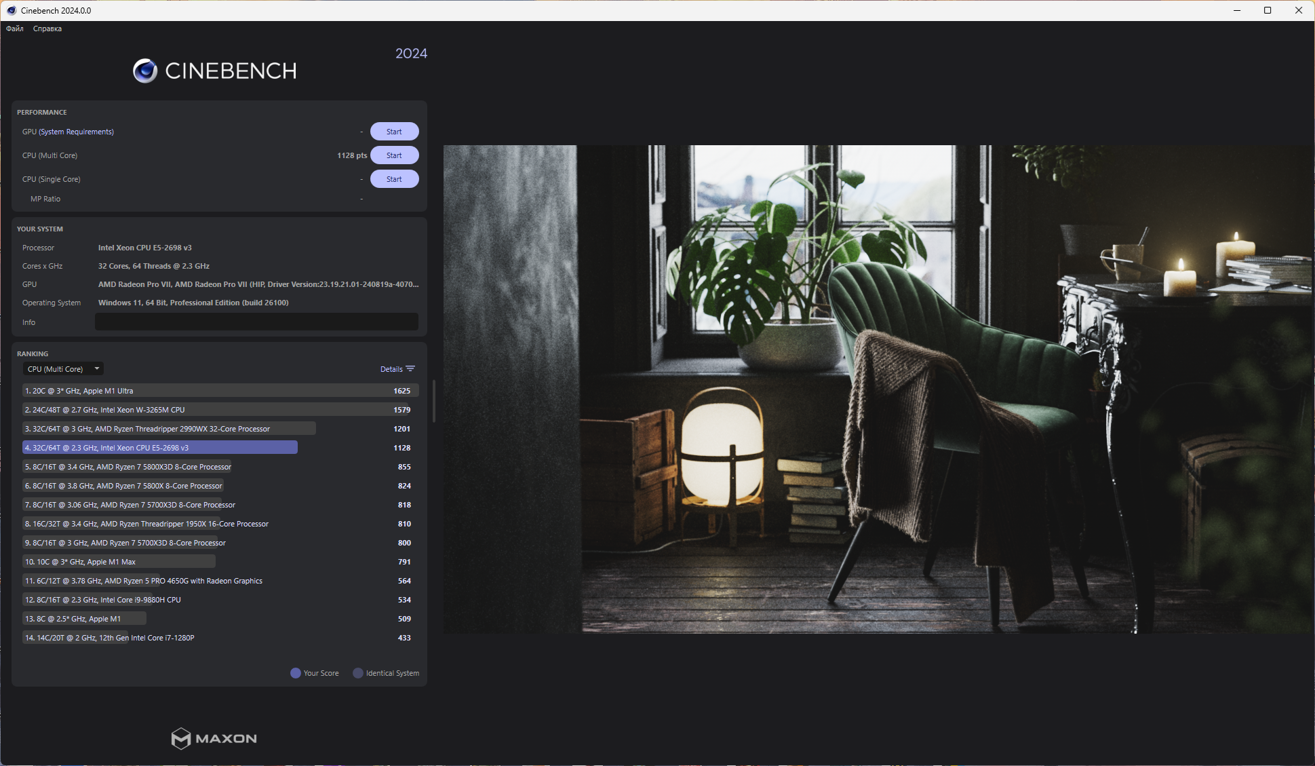Image resolution: width=1315 pixels, height=766 pixels.
Task: Click the Your Score legend color dot
Action: point(296,673)
